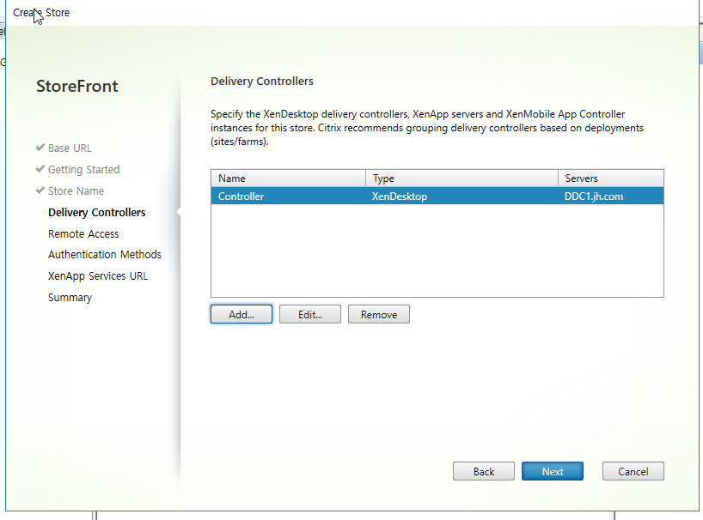Click the checkmark icon beside Base URL
The height and width of the screenshot is (520, 703).
(x=40, y=148)
